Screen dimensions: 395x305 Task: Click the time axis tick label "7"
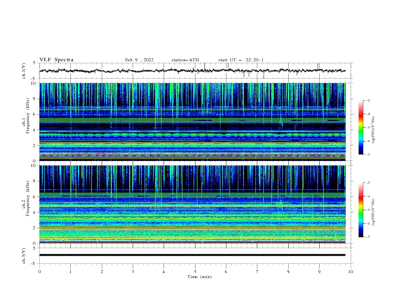tap(257, 272)
